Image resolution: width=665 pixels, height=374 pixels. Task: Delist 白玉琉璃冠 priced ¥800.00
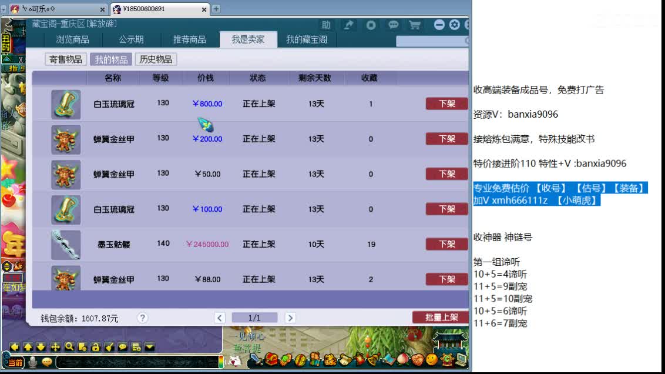pos(447,103)
